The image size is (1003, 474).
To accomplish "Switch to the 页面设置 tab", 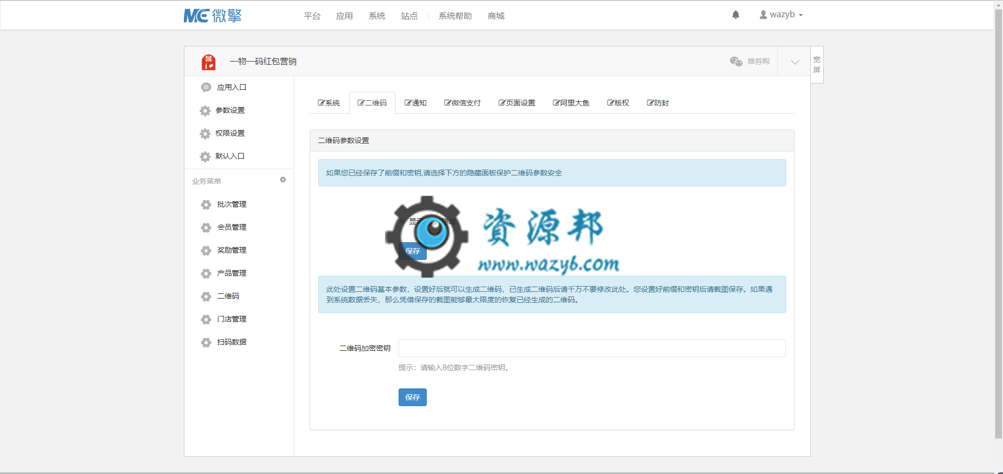I will [517, 103].
